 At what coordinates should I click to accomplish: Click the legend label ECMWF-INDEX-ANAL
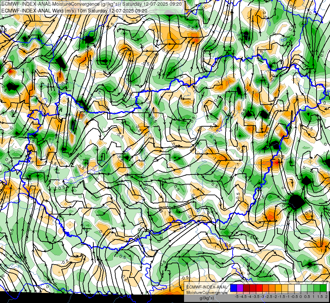(207, 287)
